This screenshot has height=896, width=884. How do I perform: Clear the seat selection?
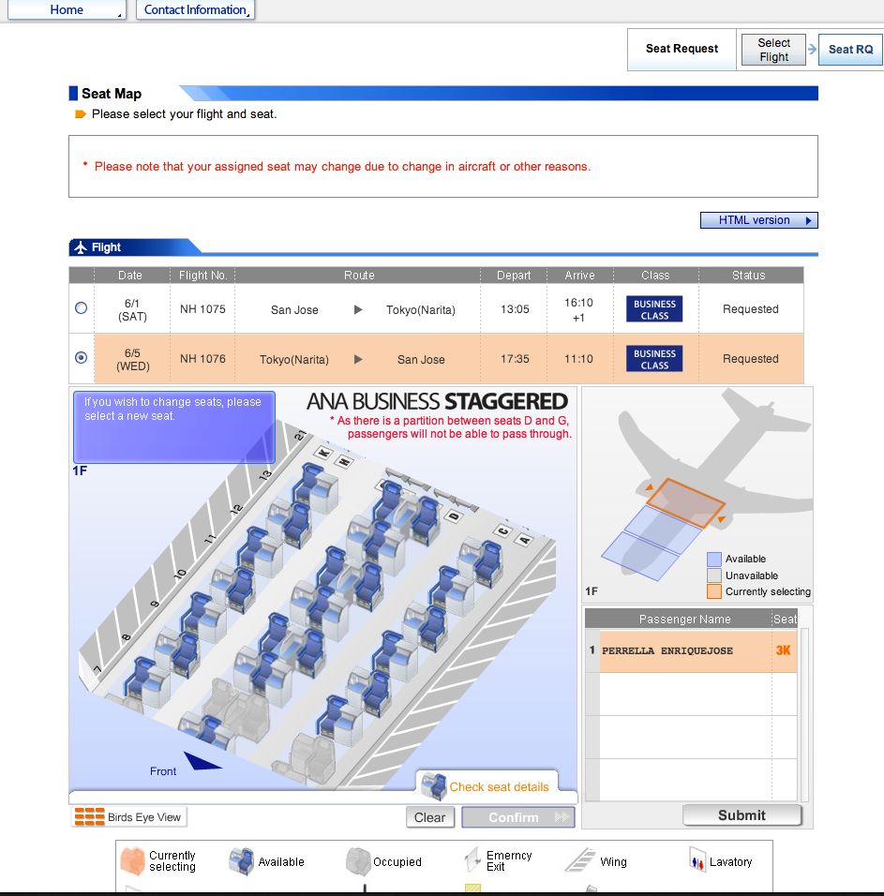tap(429, 817)
